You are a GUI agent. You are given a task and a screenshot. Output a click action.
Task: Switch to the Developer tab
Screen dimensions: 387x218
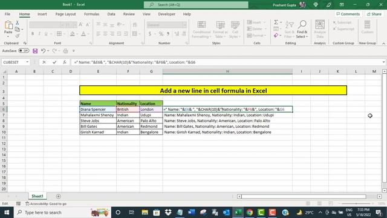coord(167,14)
